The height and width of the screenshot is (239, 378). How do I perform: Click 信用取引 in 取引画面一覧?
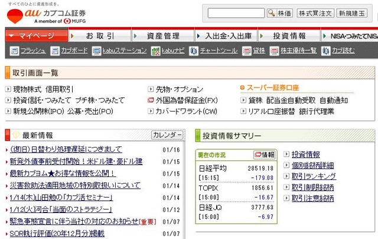coord(59,89)
